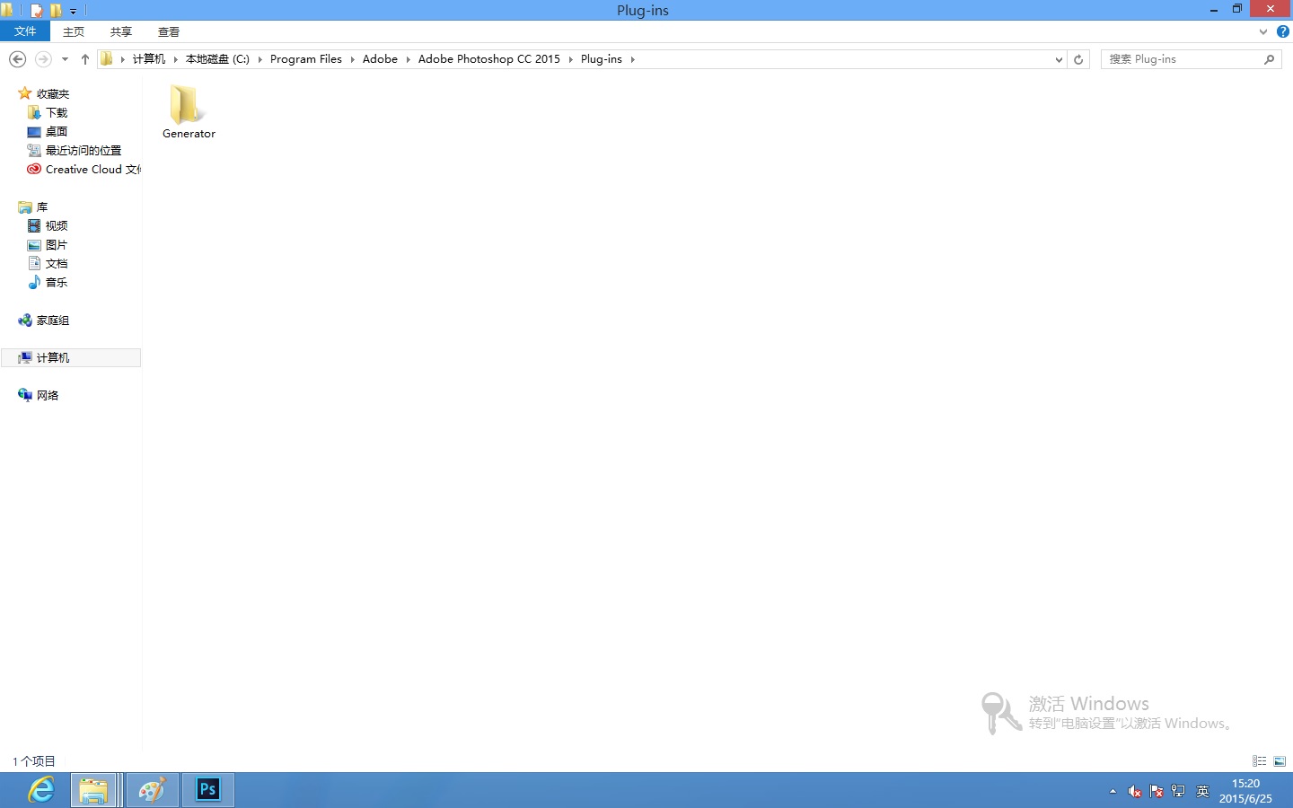The width and height of the screenshot is (1293, 808).
Task: Click the Forward navigation arrow
Action: [42, 59]
